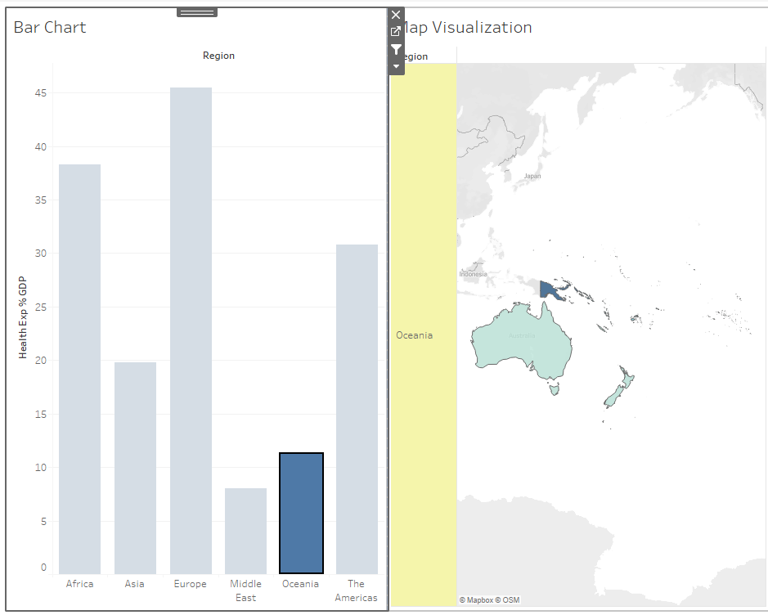Click Oceania in the yellow filter panel
Screen dimensions: 768x615
coord(414,335)
